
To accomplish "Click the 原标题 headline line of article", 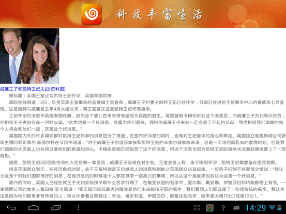I will [60, 95].
